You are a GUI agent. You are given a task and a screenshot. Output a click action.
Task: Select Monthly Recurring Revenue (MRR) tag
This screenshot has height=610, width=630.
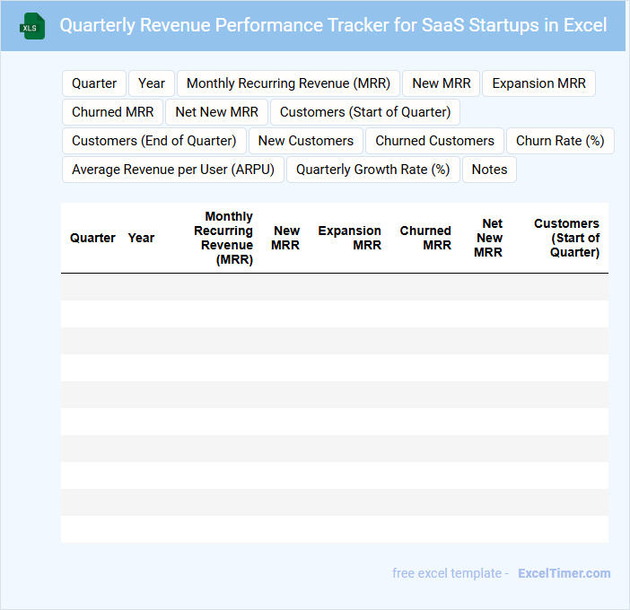pyautogui.click(x=288, y=83)
